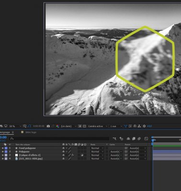The width and height of the screenshot is (181, 191).
Task: Toggle mask and shape path visibility icon
Action: click(x=29, y=126)
